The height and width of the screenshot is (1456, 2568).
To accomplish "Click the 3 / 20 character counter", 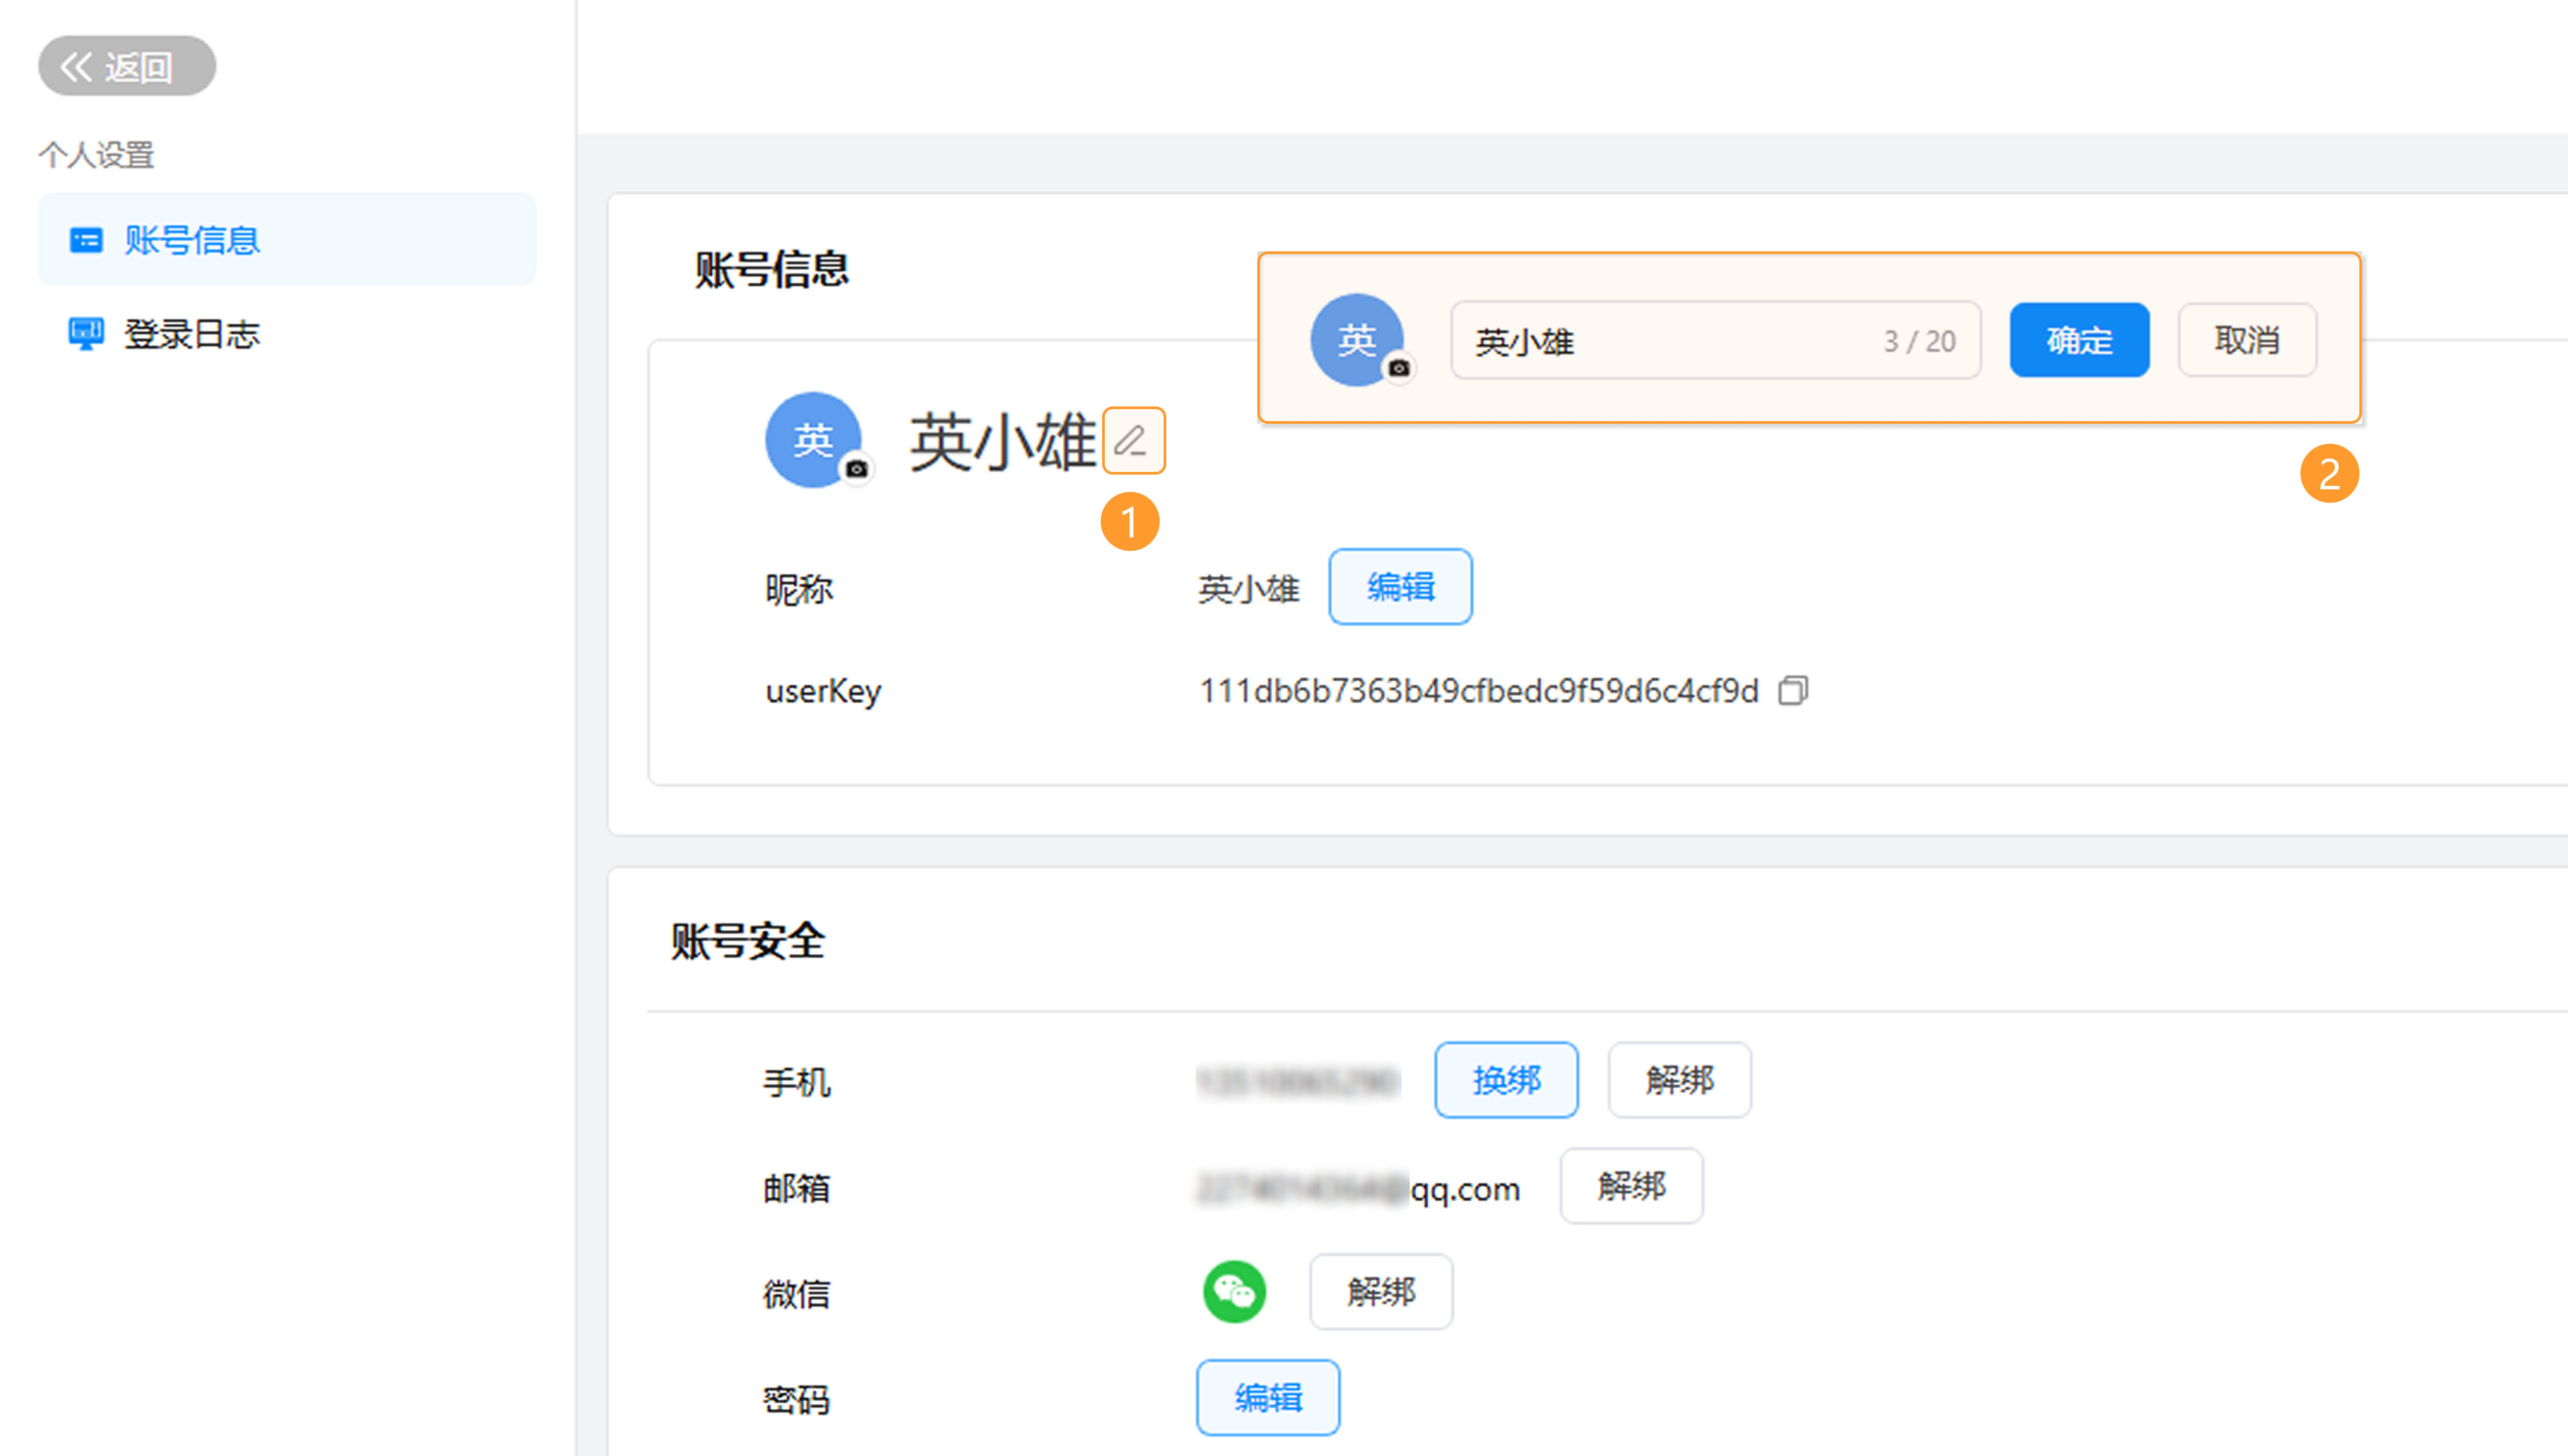I will (1920, 341).
